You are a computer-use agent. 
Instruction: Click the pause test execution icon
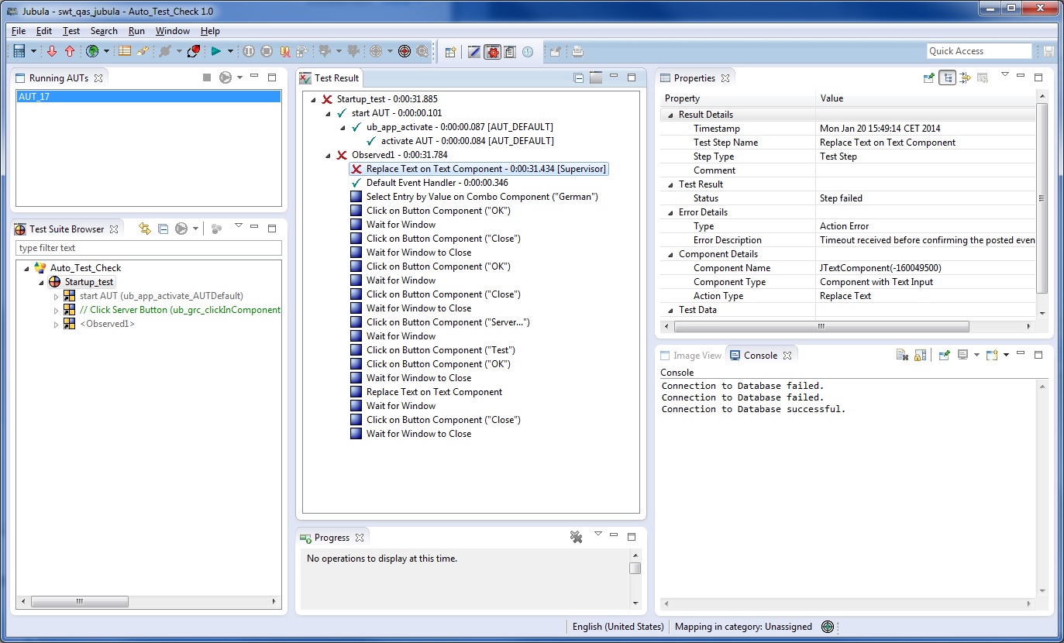click(x=249, y=51)
